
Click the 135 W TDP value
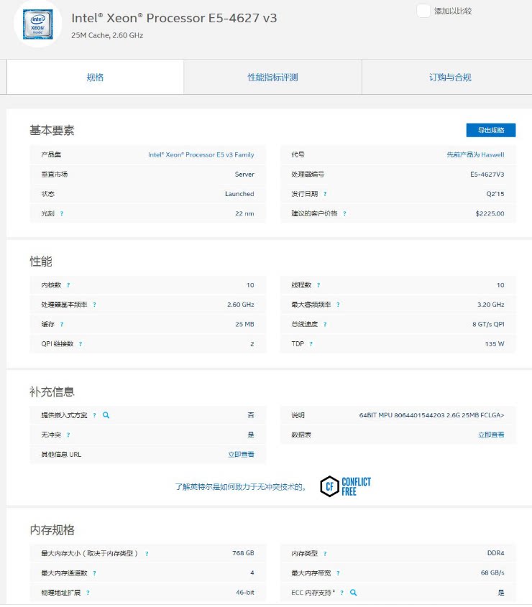495,344
